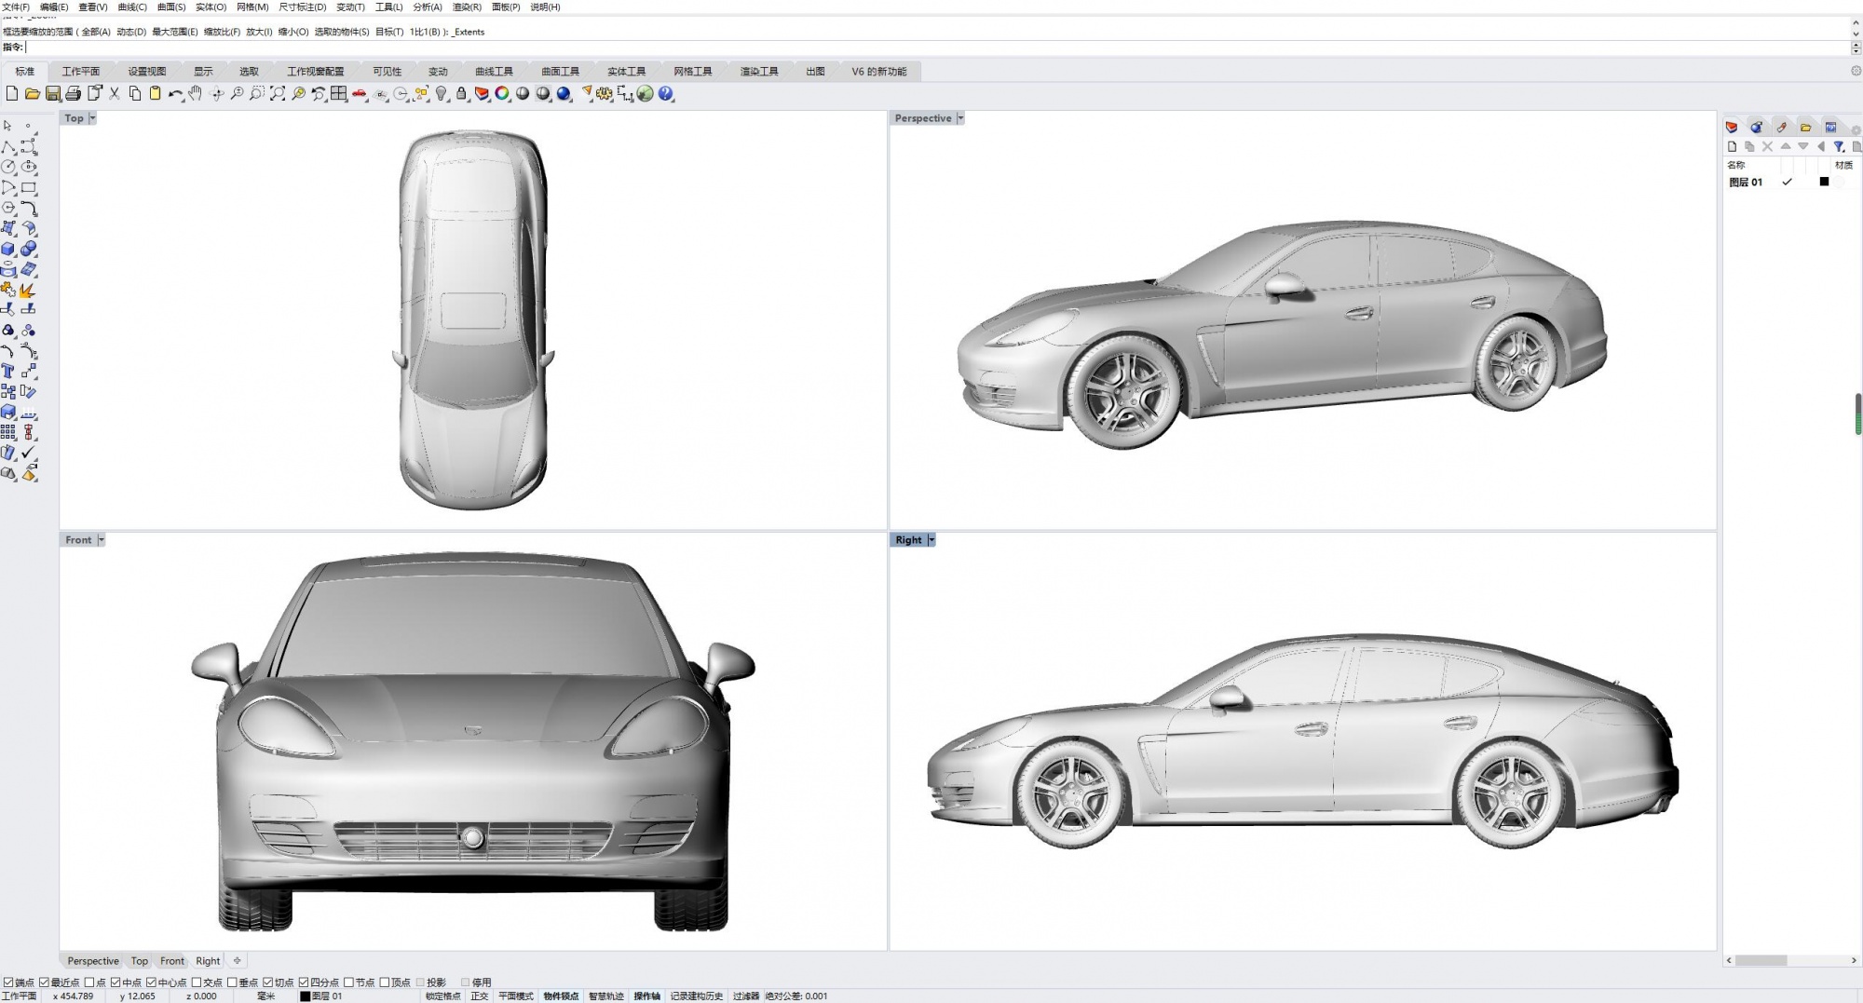
Task: Add a new viewport tab with plus
Action: 238,960
